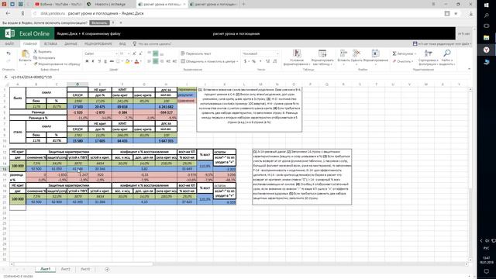The width and height of the screenshot is (496, 279).
Task: Open Условное форматирование (conditional formatting)
Action: point(297,57)
